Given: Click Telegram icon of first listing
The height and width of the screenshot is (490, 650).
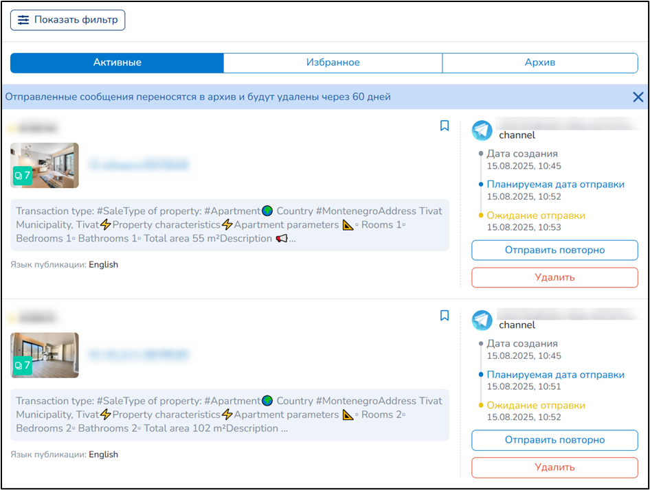Looking at the screenshot, I should tap(482, 130).
